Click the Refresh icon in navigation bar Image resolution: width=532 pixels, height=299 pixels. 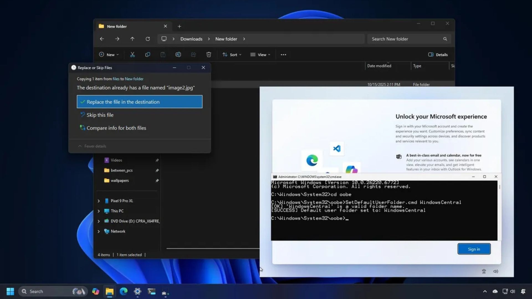(148, 39)
